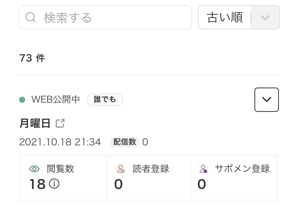This screenshot has height=205, width=298.
Task: Open the external link icon beside 月曜日
Action: pos(60,124)
